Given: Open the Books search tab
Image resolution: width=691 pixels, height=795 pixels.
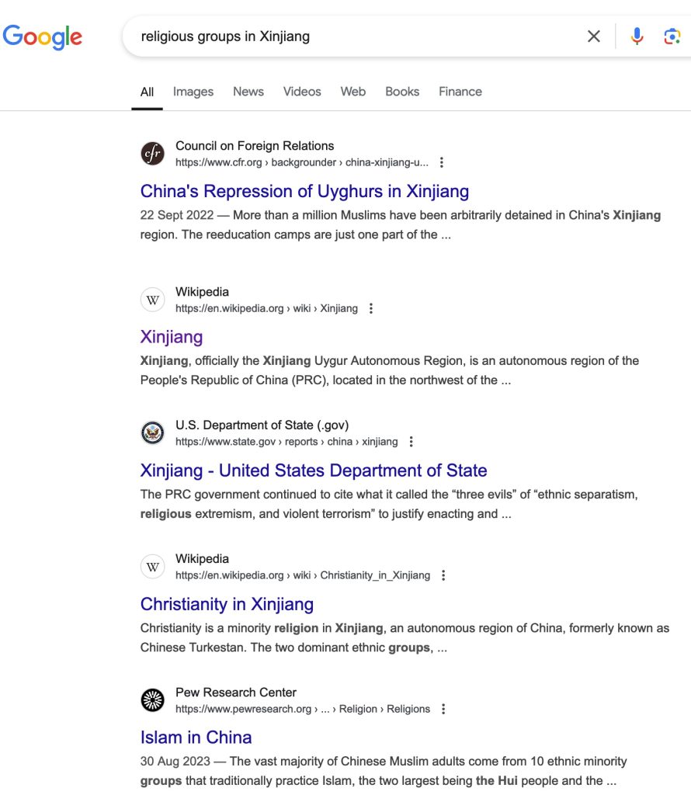Looking at the screenshot, I should coord(402,92).
